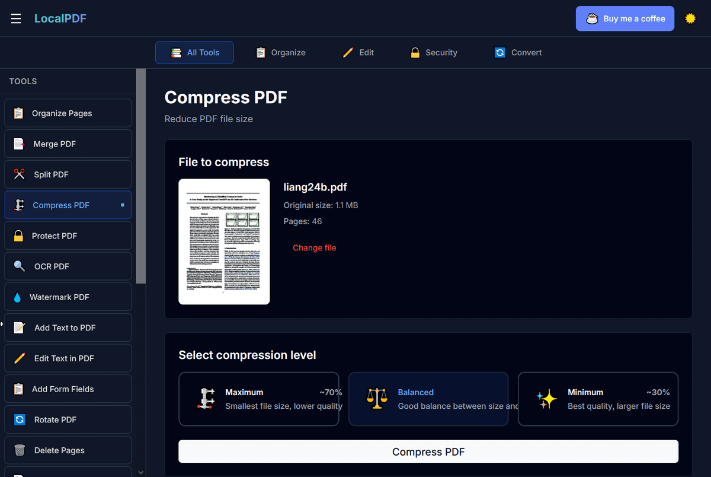
Task: Open Watermark PDF tool
Action: click(x=68, y=297)
